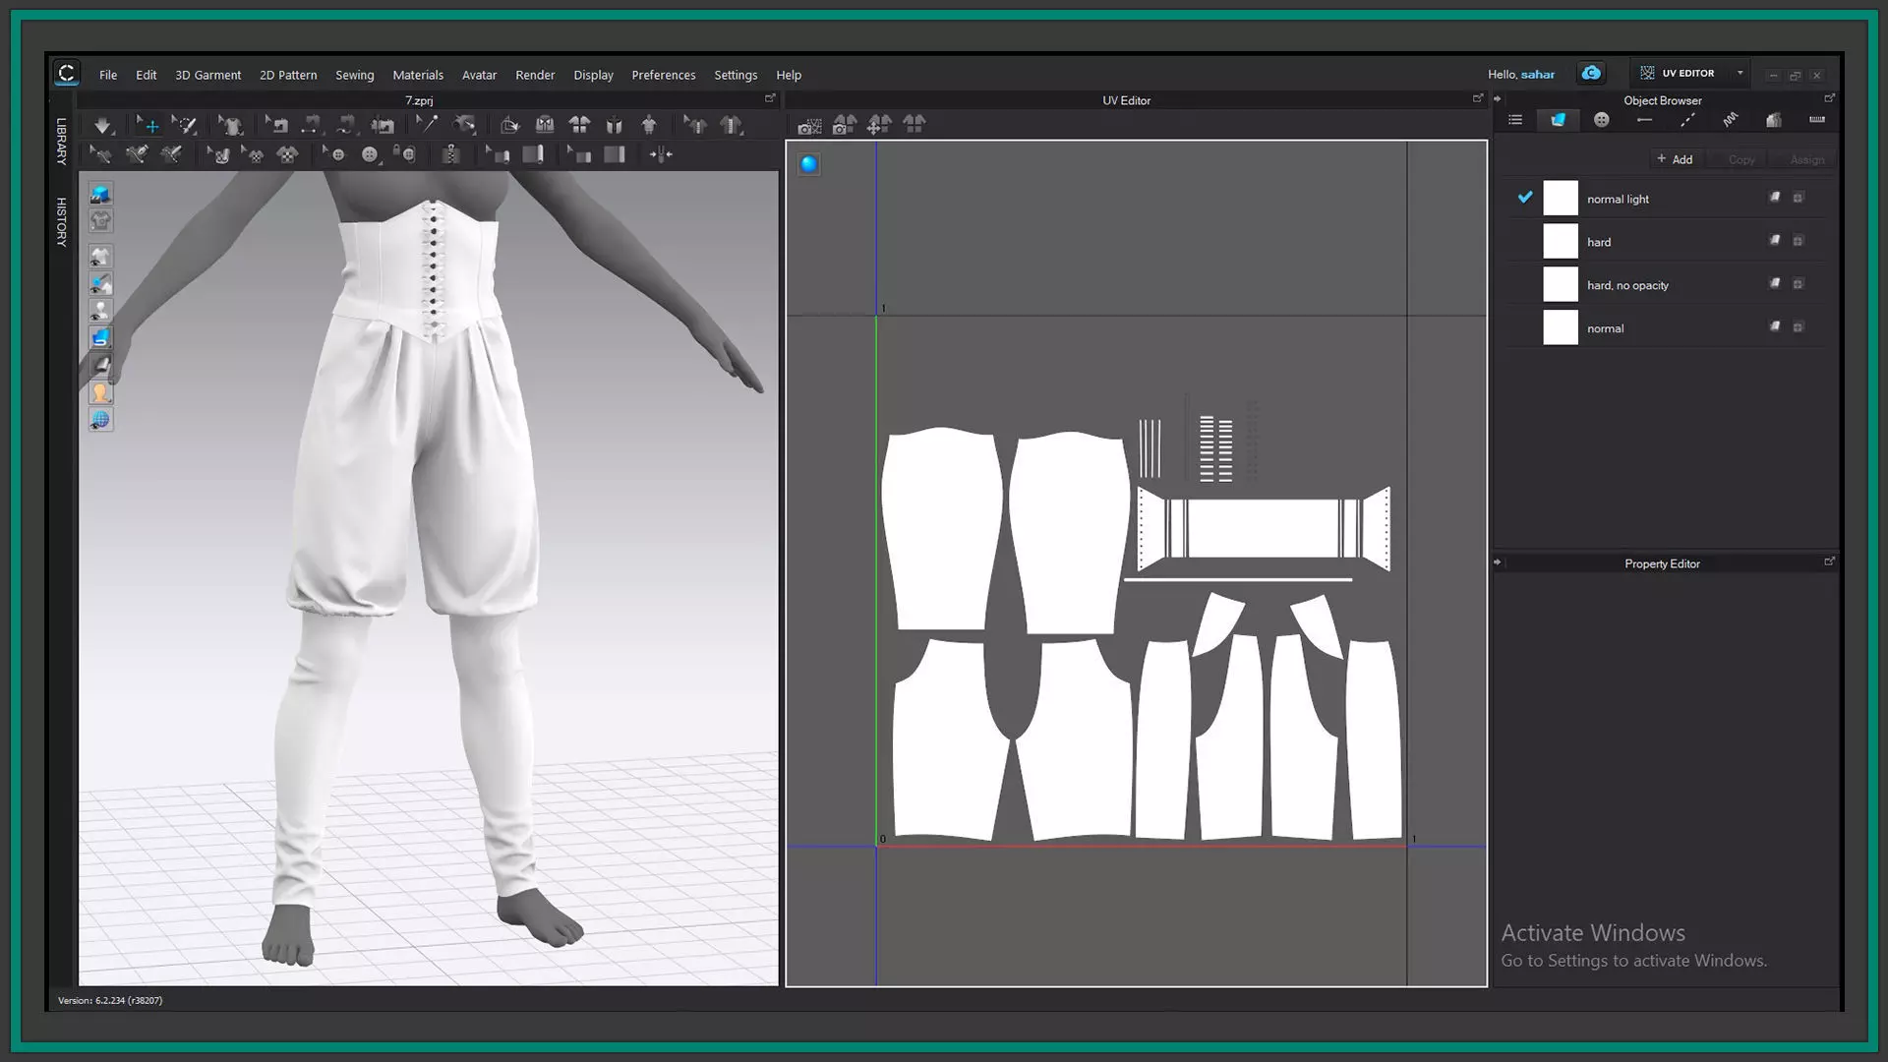Click the blue sphere icon in UV Editor
Screen dimensions: 1888x1062
[x=808, y=164]
